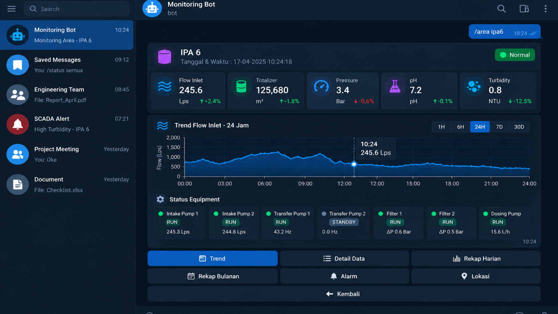Click the Status Equipment gear icon

tap(160, 199)
